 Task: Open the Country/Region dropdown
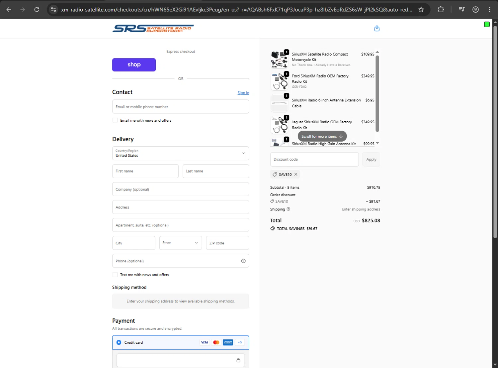click(x=181, y=153)
